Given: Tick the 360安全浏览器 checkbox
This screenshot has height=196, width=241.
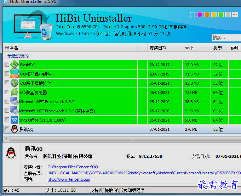Looking at the screenshot, I should [7, 92].
